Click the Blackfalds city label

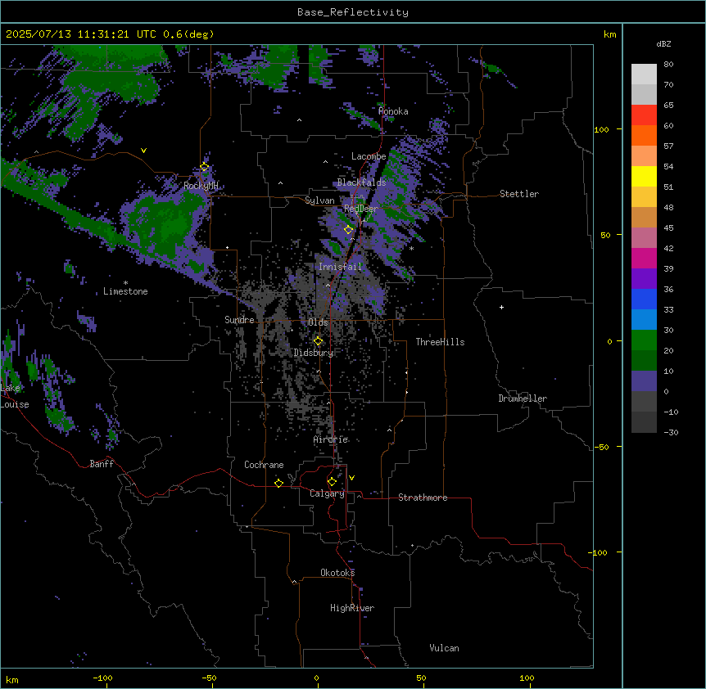(x=361, y=182)
